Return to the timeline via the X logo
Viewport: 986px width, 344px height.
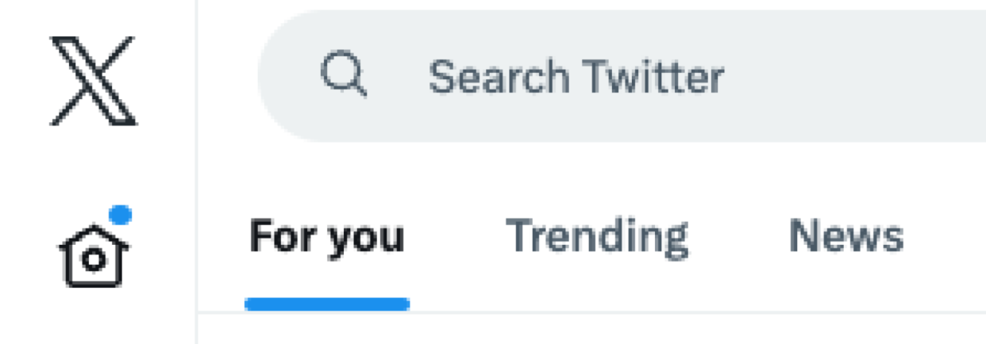(x=94, y=80)
